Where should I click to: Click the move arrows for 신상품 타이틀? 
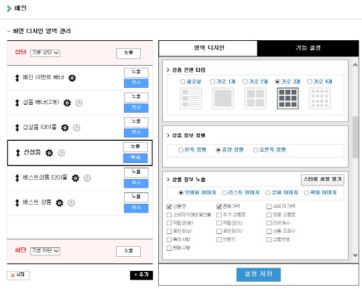(17, 127)
